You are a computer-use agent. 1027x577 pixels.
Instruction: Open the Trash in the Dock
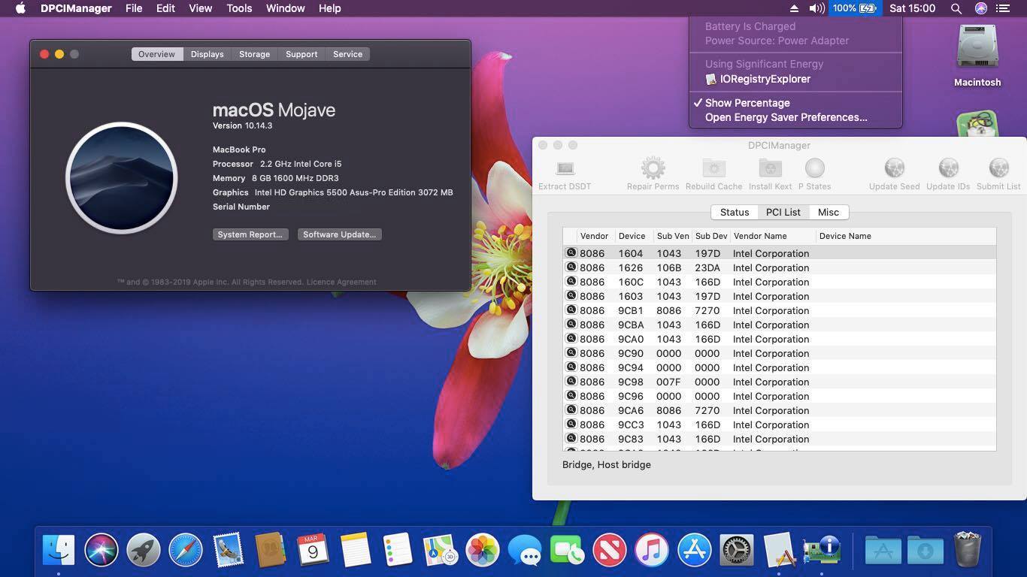(x=967, y=551)
